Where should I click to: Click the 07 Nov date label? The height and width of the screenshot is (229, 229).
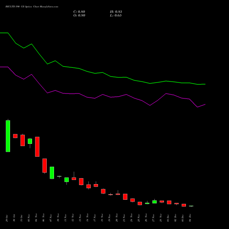tap(51, 218)
